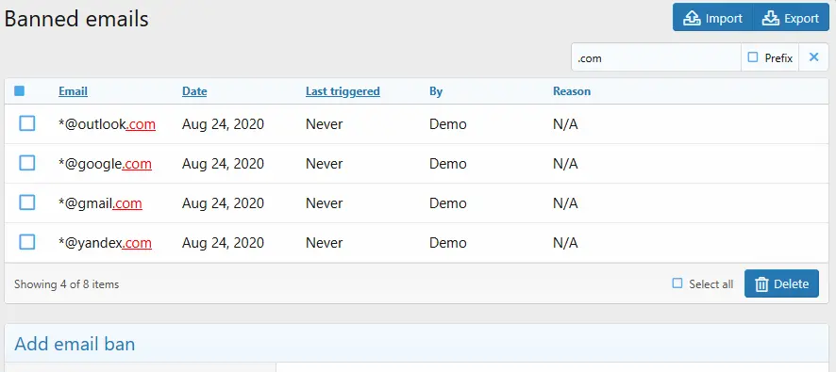
Task: Tick the *@yandex.com row checkbox
Action: click(x=27, y=242)
